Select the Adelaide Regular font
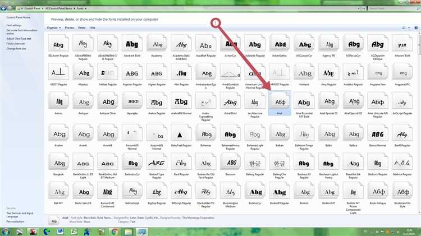Image resolution: width=421 pixels, height=236 pixels. tap(255, 44)
